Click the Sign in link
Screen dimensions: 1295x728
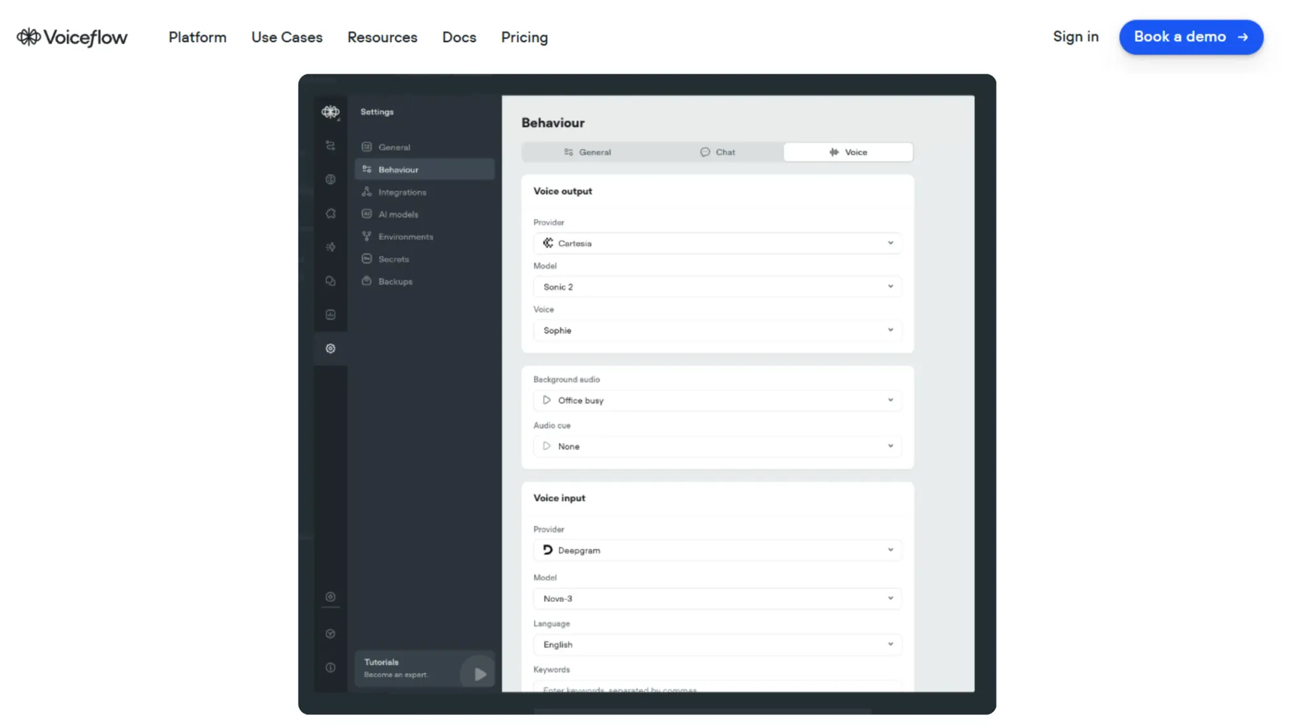[x=1075, y=37]
